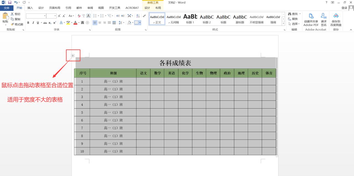Click the Clear Formatting eraser icon
The width and height of the screenshot is (354, 176).
(79, 16)
